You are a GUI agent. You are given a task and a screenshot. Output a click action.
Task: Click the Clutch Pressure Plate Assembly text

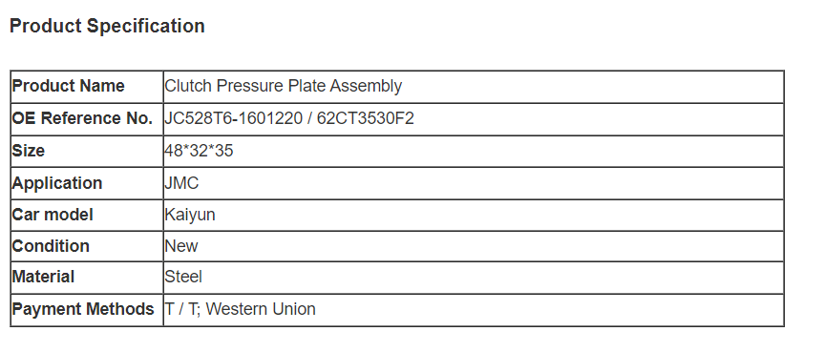coord(284,86)
